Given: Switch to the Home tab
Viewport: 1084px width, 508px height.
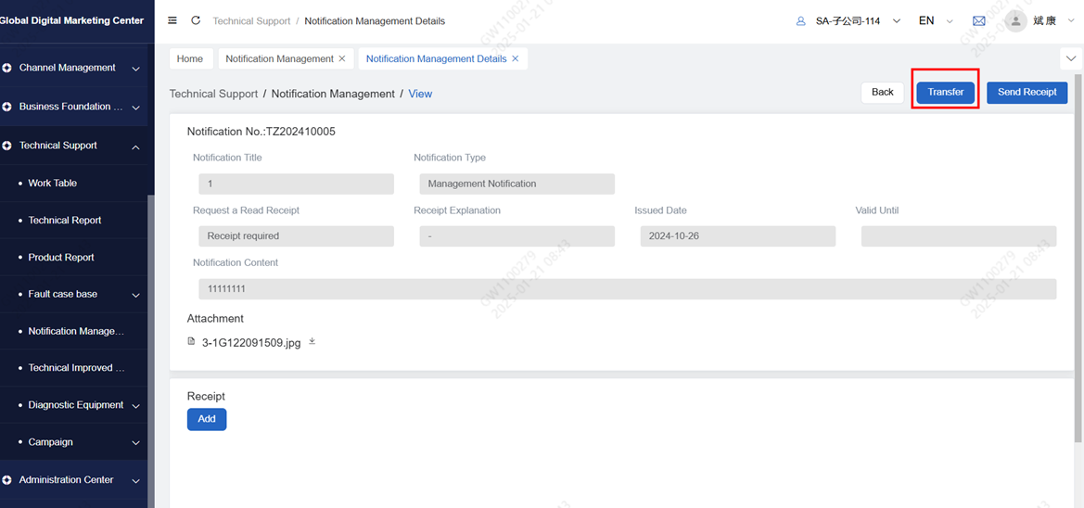Looking at the screenshot, I should coord(190,58).
